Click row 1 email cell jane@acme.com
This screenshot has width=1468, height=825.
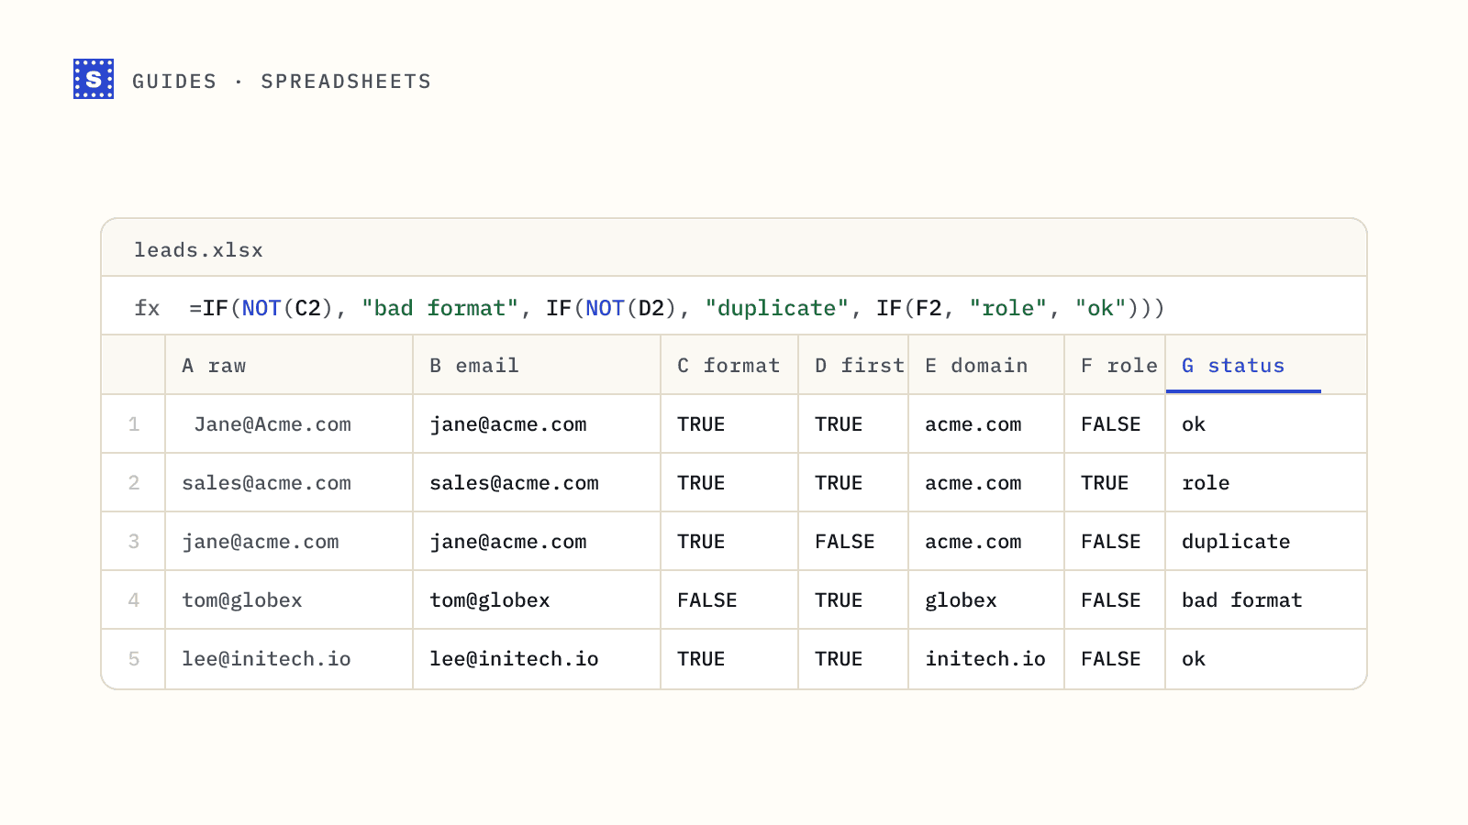coord(537,424)
